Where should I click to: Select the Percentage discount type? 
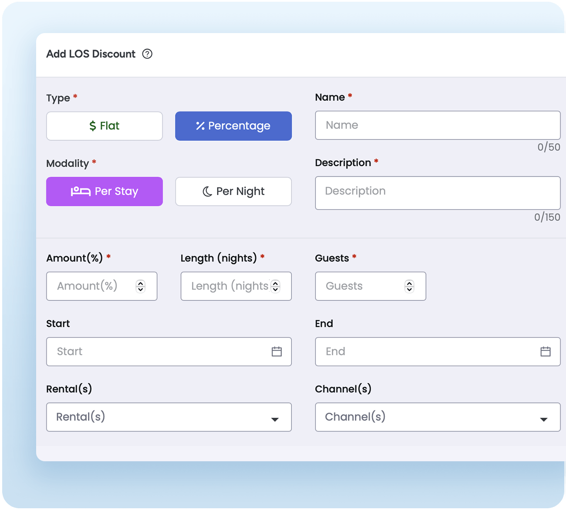tap(233, 126)
